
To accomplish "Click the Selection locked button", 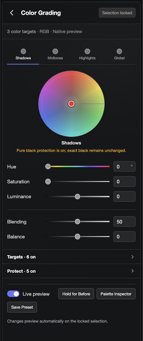I will tap(117, 13).
